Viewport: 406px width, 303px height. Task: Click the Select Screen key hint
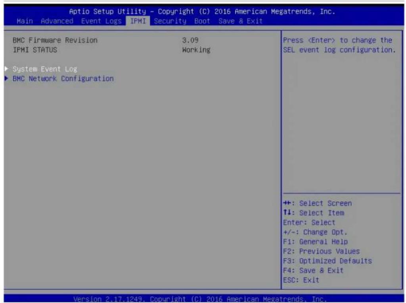click(x=318, y=203)
